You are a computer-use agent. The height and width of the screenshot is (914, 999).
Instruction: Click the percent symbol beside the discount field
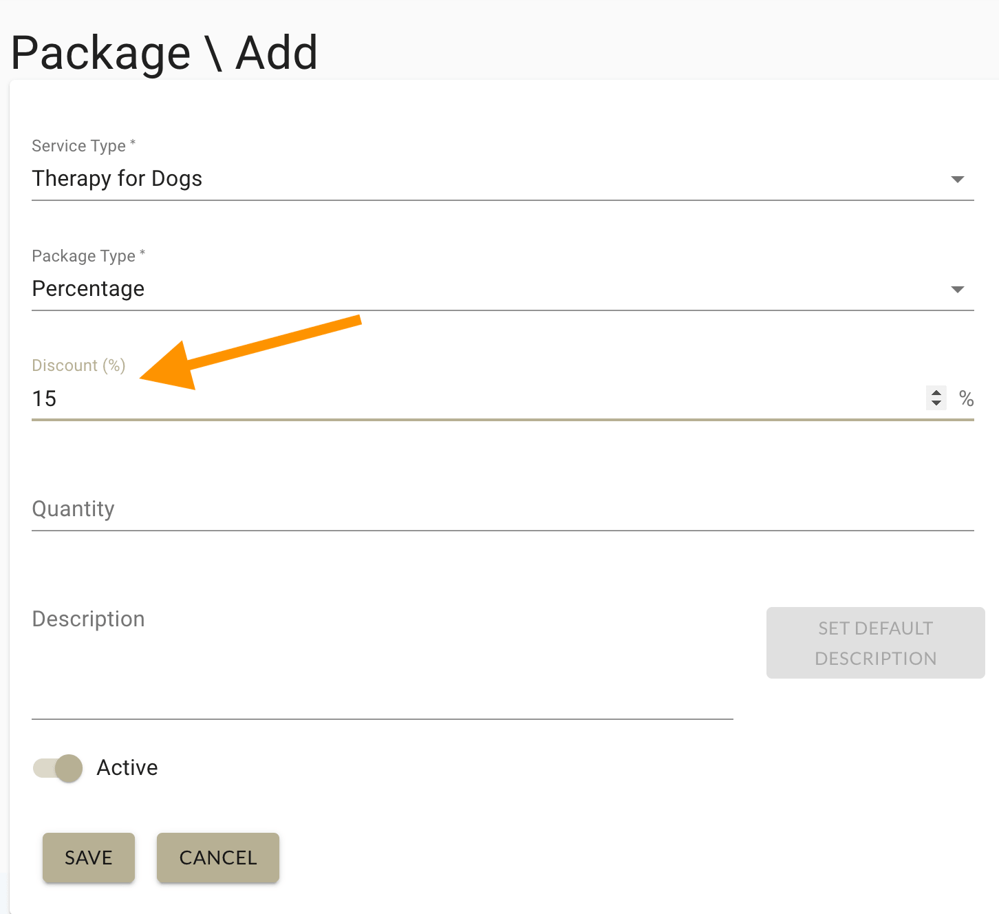967,398
